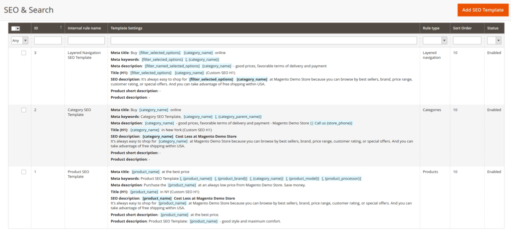Select the Layered Navigation SEO Template checkbox
511x244 pixels.
23,53
